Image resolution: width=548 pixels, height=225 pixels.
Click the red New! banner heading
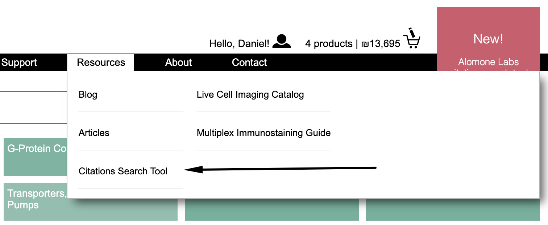coord(488,39)
